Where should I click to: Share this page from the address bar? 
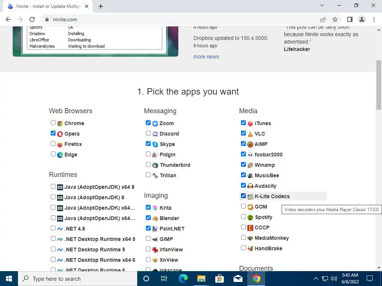click(x=323, y=19)
